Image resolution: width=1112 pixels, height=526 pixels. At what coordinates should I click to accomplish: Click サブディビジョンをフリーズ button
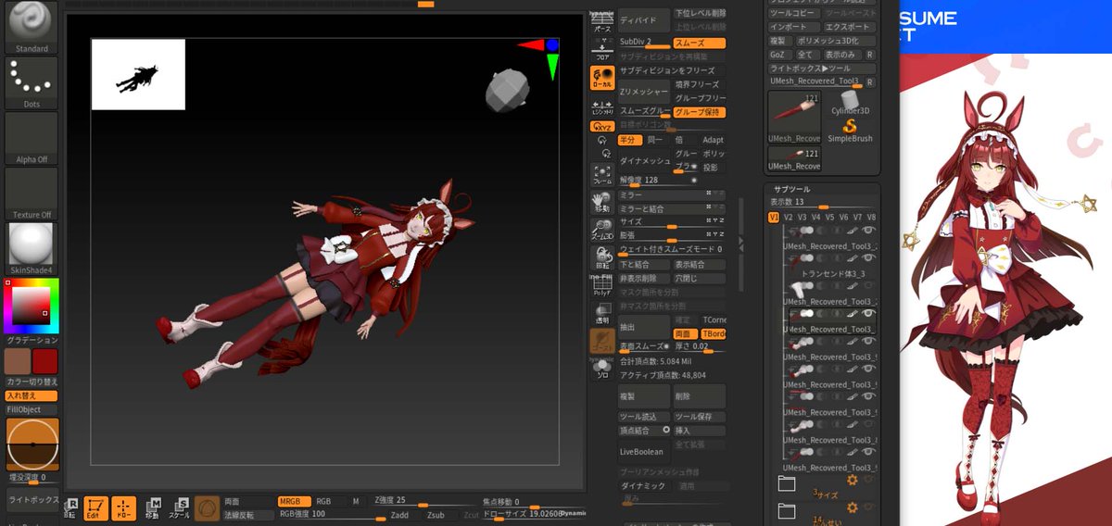pyautogui.click(x=672, y=70)
